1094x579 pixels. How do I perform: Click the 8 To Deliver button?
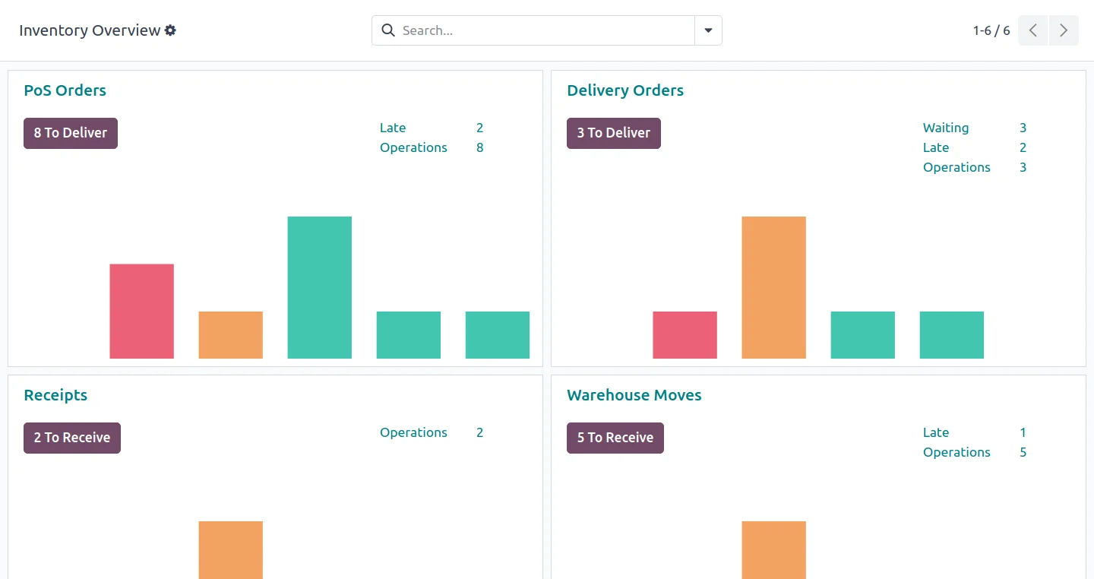[x=71, y=133]
